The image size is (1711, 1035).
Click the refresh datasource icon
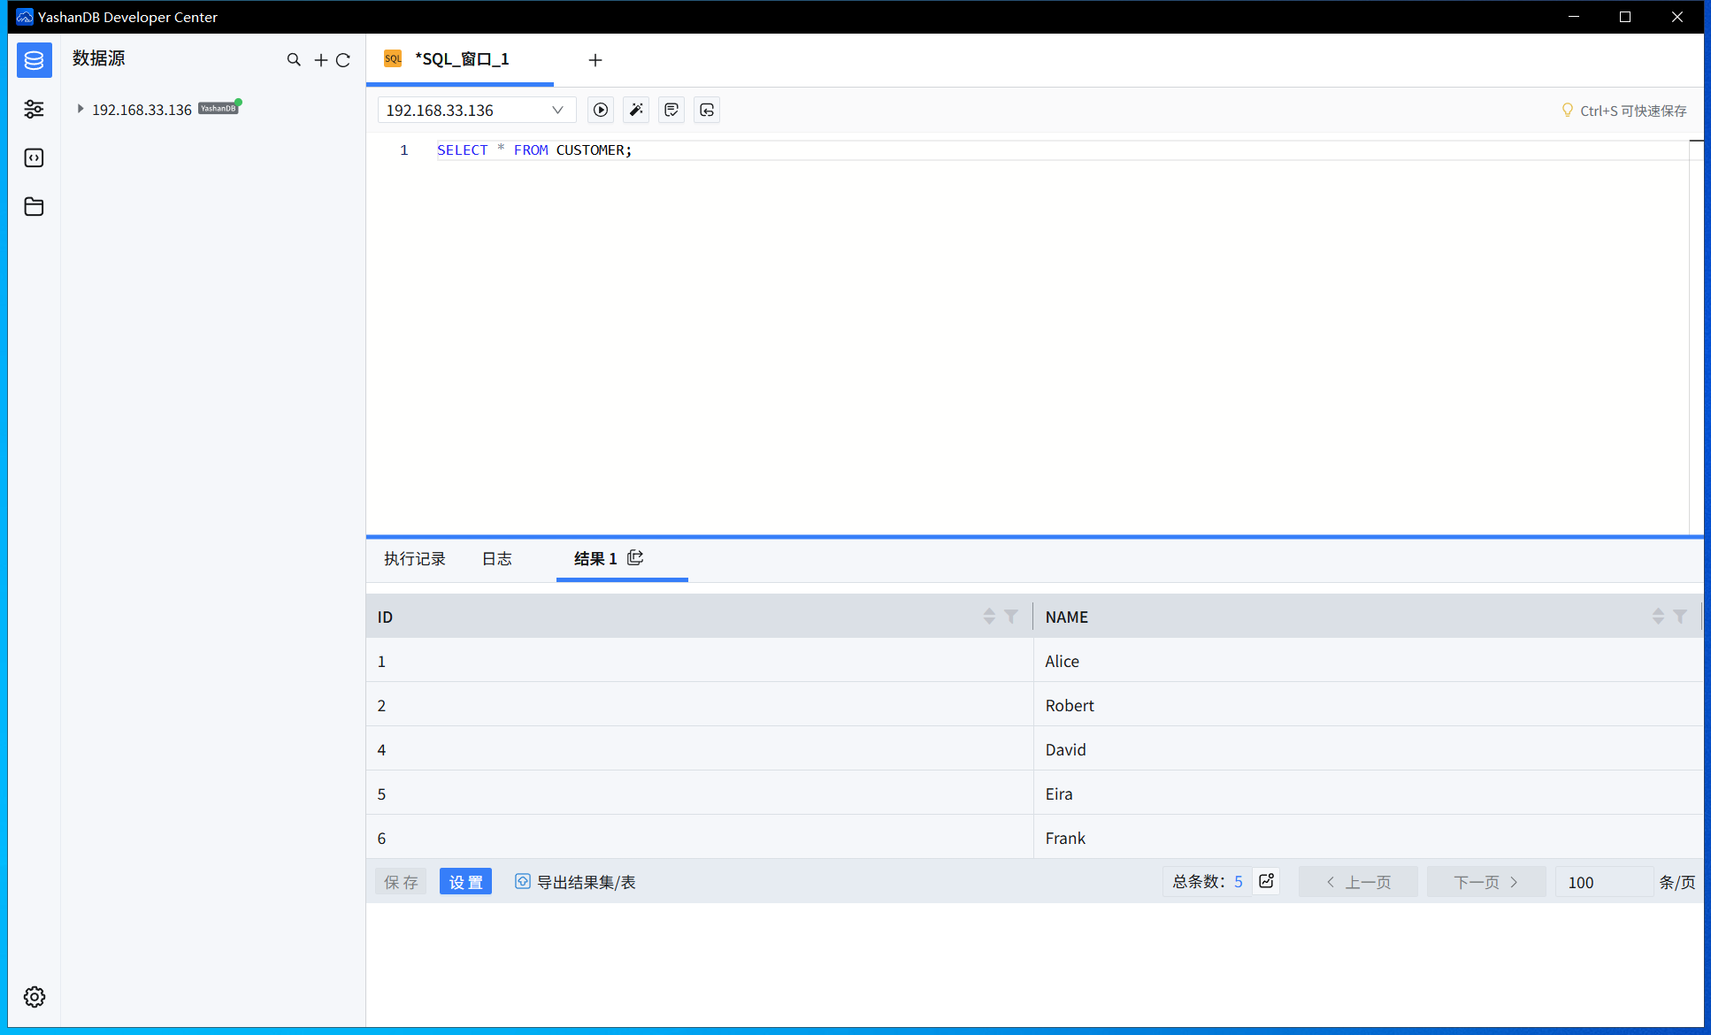tap(343, 60)
